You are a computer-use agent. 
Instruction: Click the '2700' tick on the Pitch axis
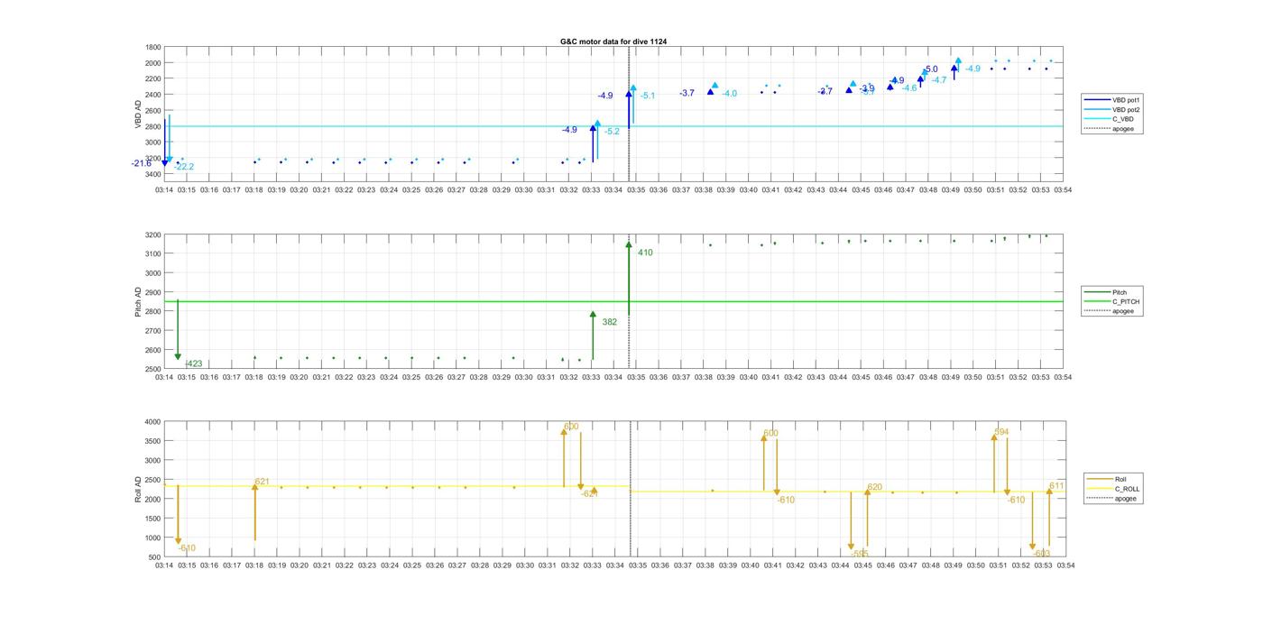153,331
